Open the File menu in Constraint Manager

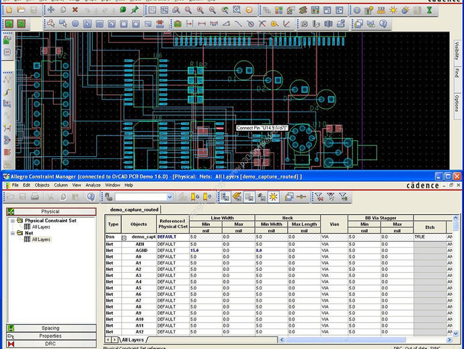(x=15, y=185)
